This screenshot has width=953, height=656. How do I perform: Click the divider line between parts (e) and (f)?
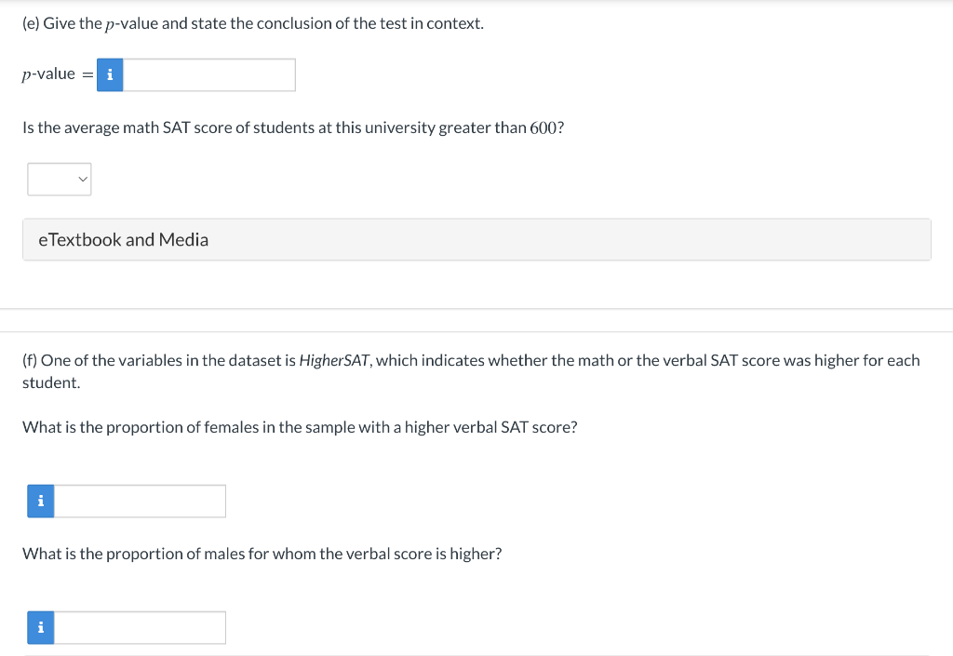pyautogui.click(x=476, y=309)
